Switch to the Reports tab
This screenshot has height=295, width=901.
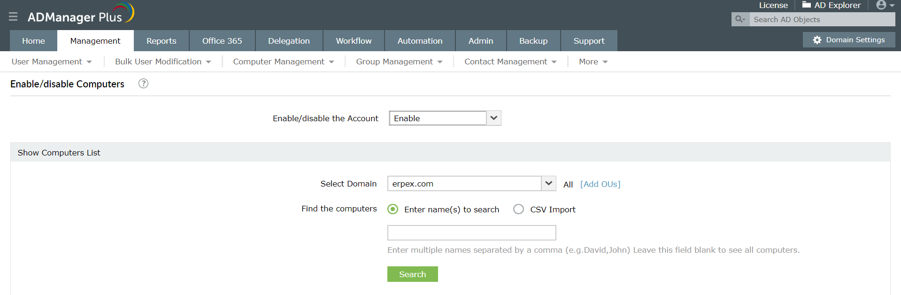[162, 41]
